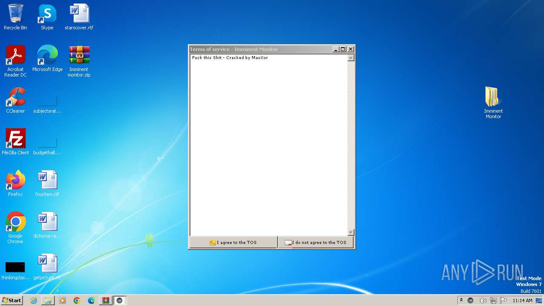The image size is (544, 306).
Task: Open the Action Center flag icon
Action: click(504, 300)
